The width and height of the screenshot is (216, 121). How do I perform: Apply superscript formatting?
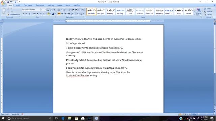tap(41, 14)
